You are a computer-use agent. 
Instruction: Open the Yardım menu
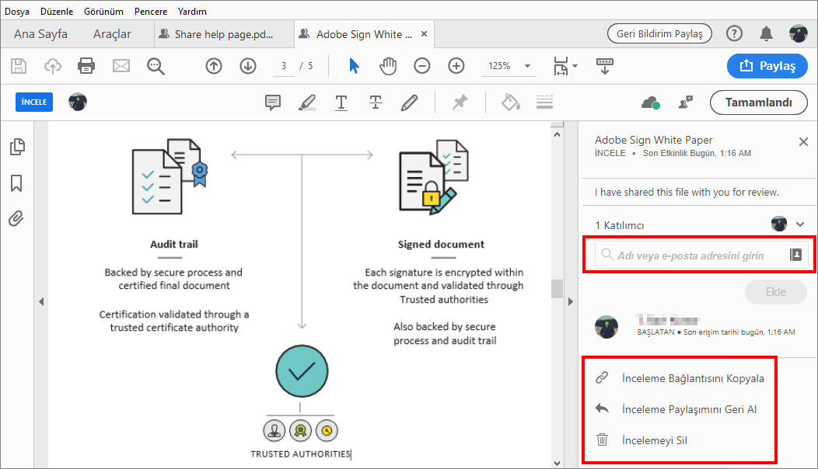192,11
